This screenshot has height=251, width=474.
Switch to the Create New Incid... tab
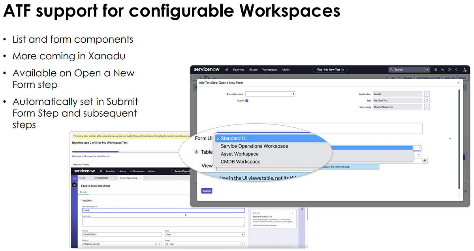tap(129, 178)
